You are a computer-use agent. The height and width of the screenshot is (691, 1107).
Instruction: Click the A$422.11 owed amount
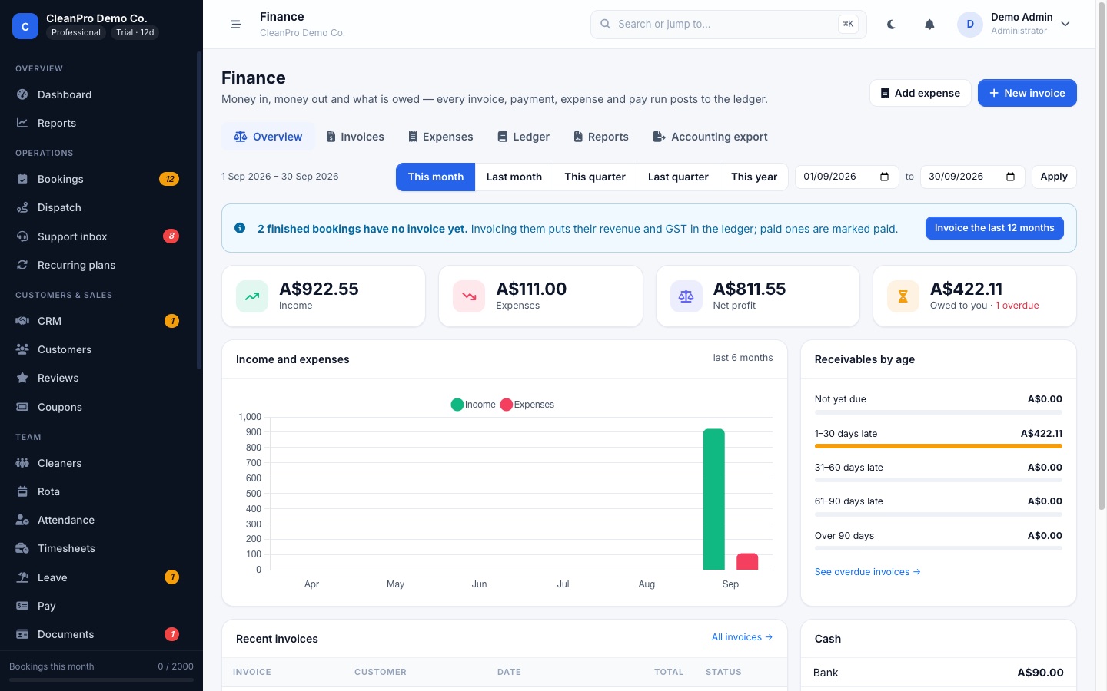(966, 289)
